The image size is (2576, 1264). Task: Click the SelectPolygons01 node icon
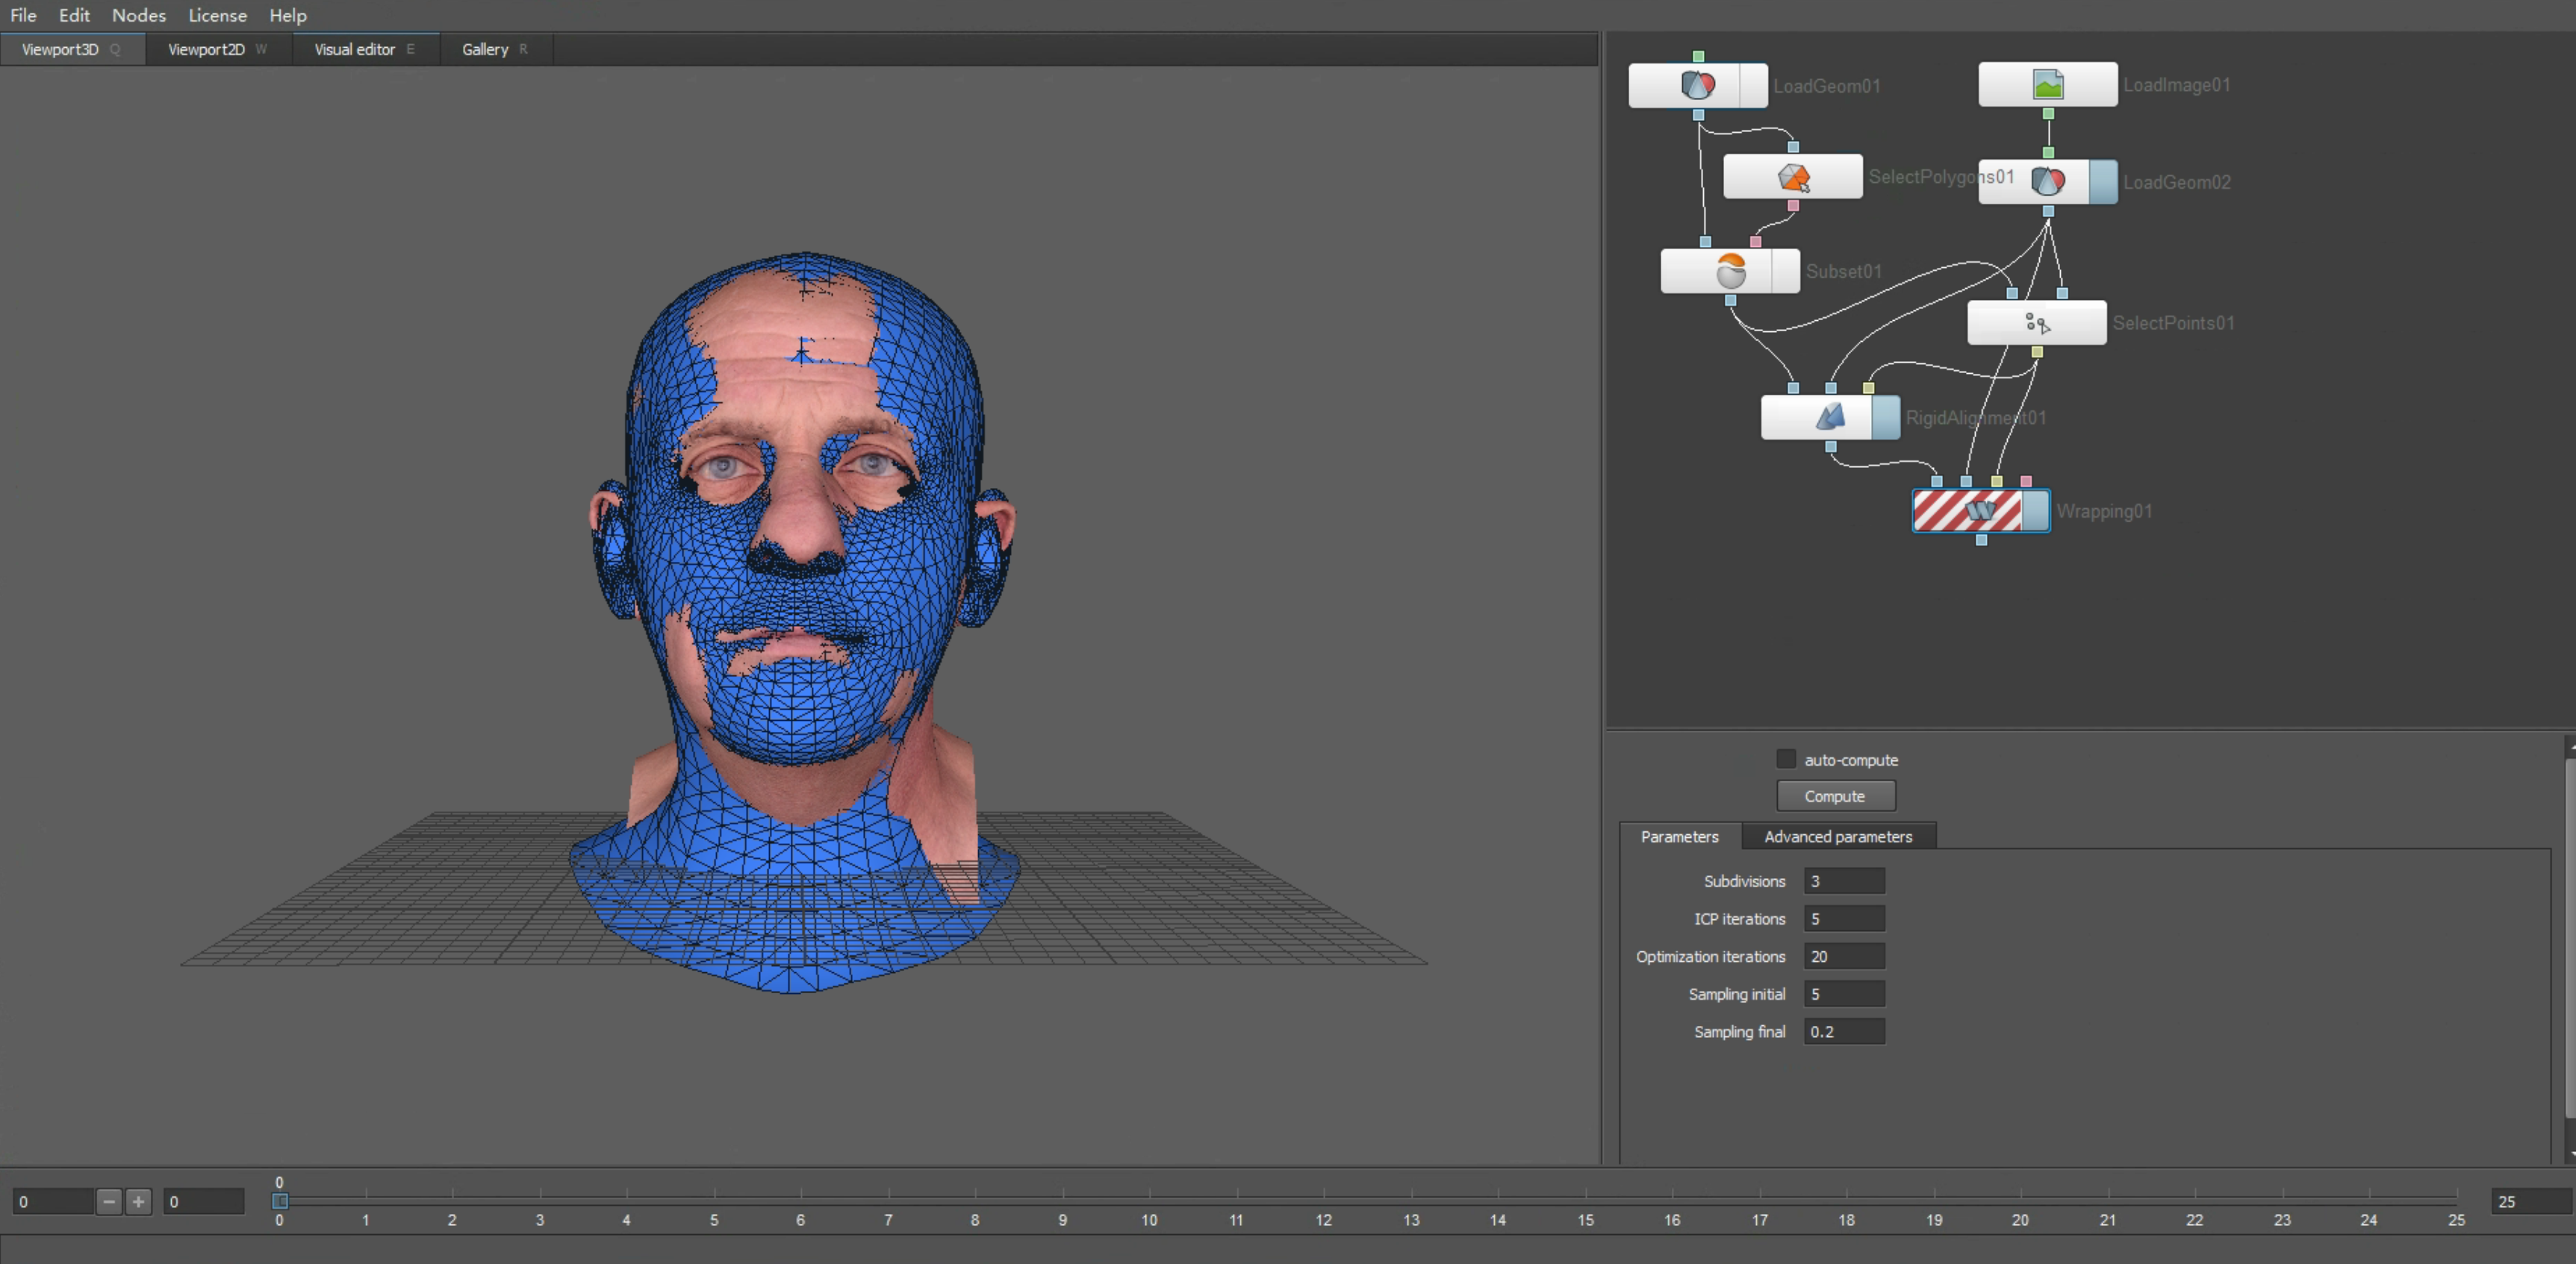[1793, 178]
